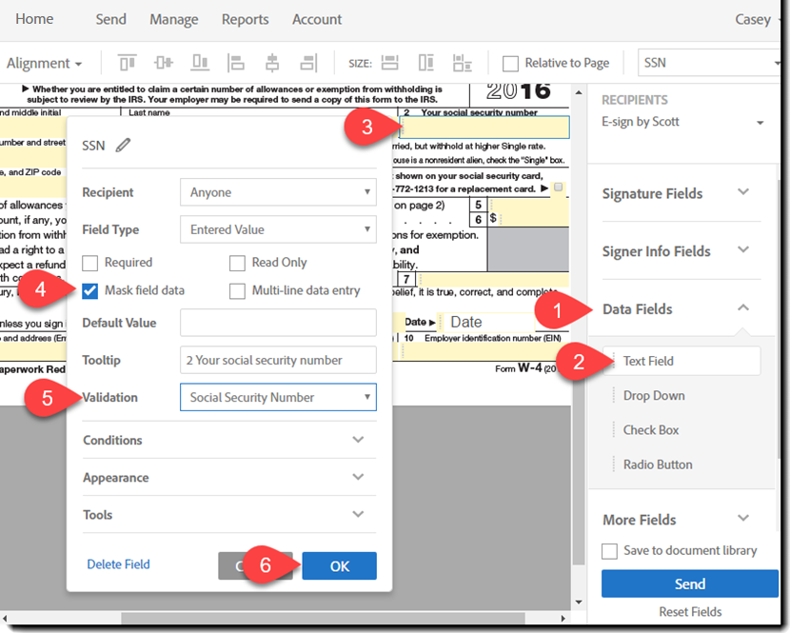Open the Recipient dropdown showing Anyone
The image size is (790, 633).
(x=278, y=192)
